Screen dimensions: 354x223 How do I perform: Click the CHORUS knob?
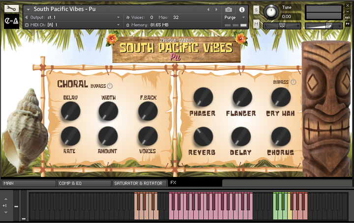coord(281,137)
